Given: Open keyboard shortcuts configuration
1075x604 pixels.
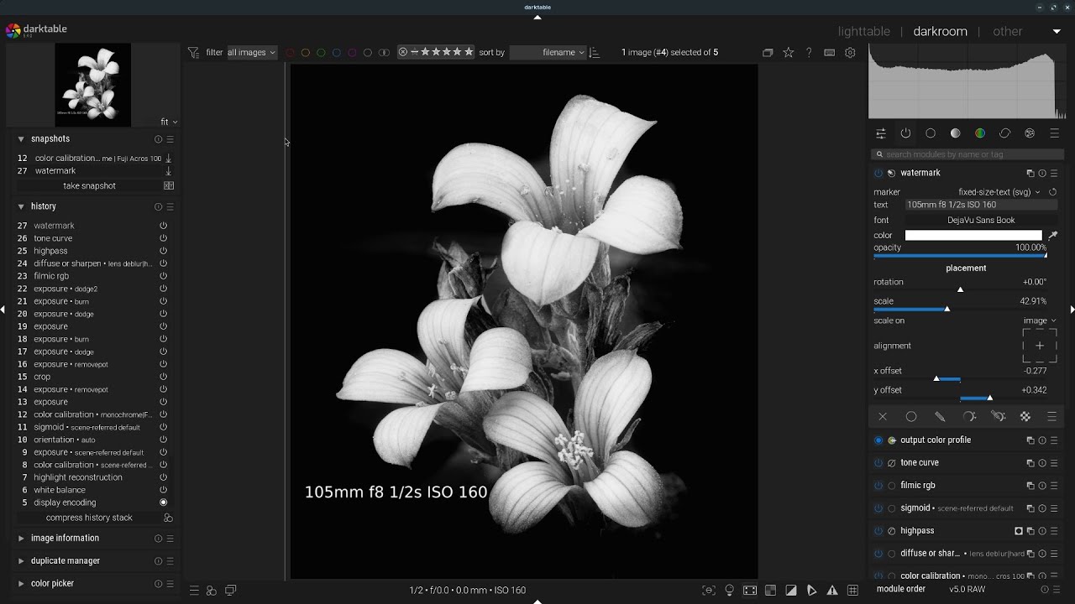Looking at the screenshot, I should (830, 53).
